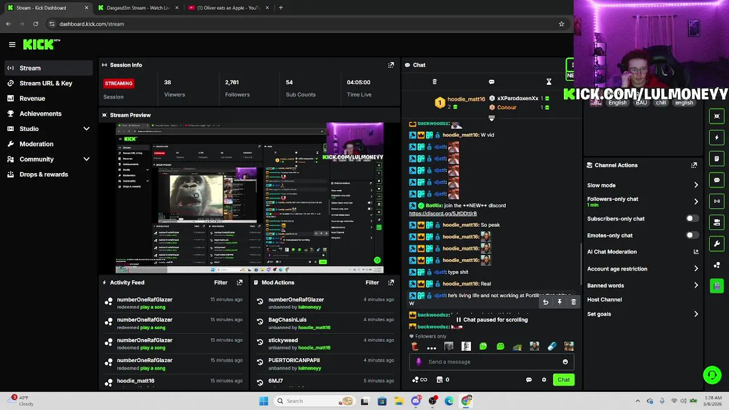Collapse the chat leaderboard with the stacked-lines arrow
This screenshot has width=729, height=410.
coord(492,118)
